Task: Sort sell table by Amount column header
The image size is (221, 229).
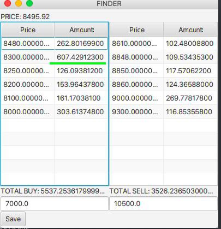Action: (x=190, y=30)
